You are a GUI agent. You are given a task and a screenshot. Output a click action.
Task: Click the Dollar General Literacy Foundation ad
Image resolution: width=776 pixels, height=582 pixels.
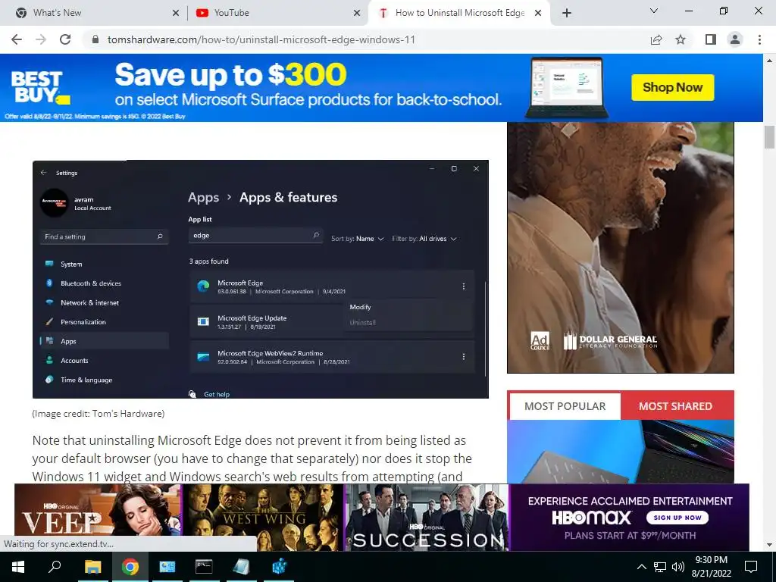click(x=621, y=248)
